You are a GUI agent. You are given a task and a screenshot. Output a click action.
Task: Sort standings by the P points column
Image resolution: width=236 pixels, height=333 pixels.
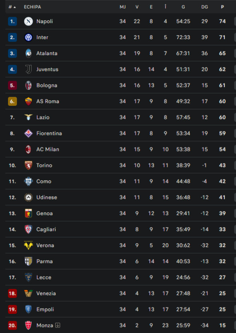point(222,7)
